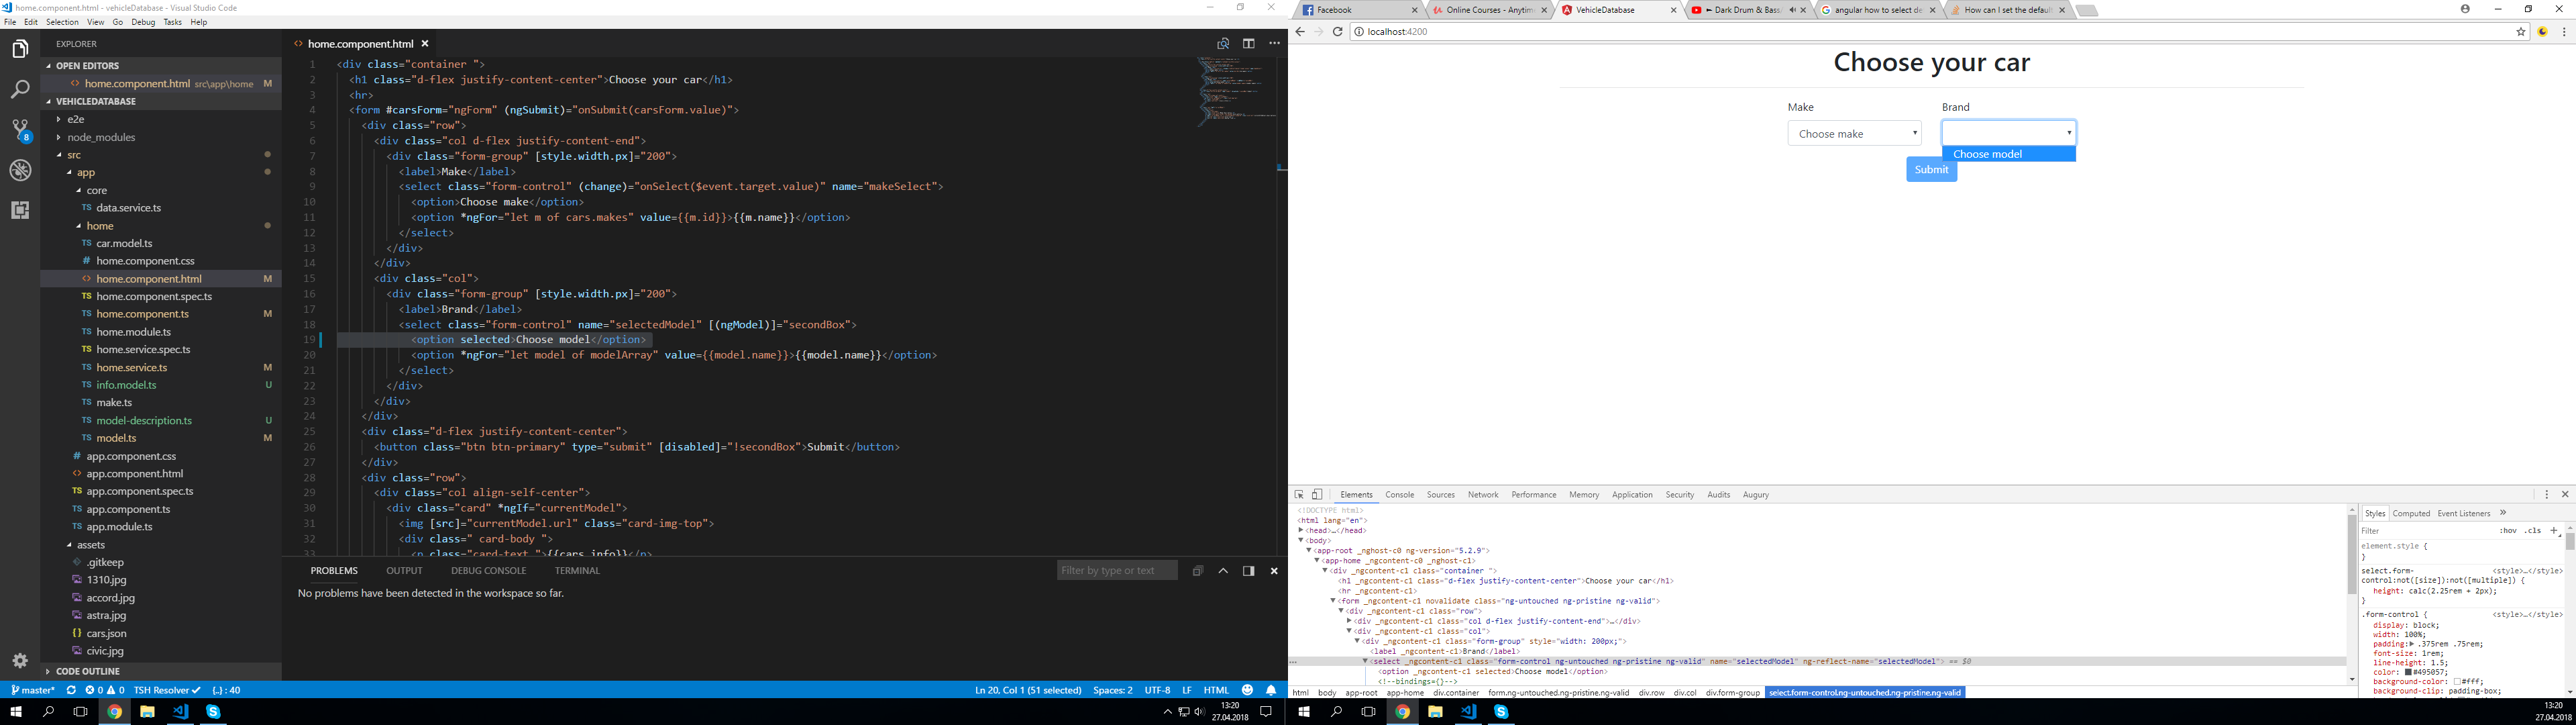Viewport: 2576px width, 725px height.
Task: Switch to the Computed tab in Styles pane
Action: (2411, 513)
